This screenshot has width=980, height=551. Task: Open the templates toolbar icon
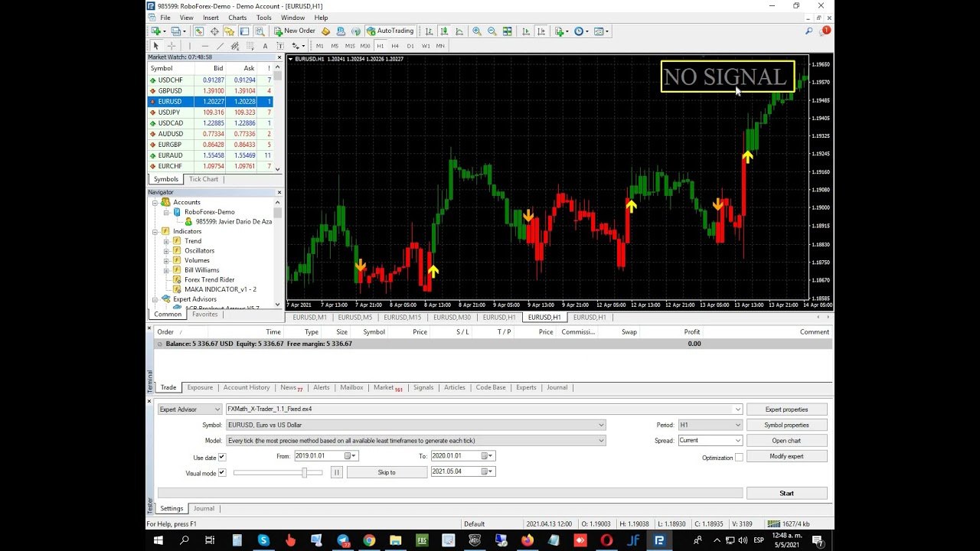coord(599,31)
